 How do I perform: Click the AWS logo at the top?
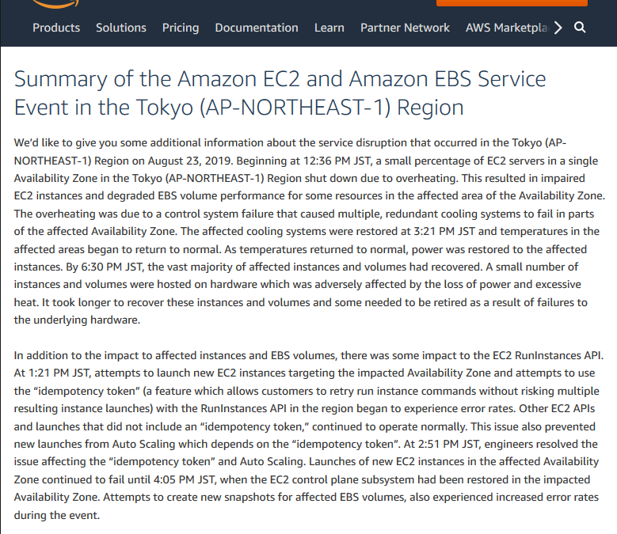point(55,3)
